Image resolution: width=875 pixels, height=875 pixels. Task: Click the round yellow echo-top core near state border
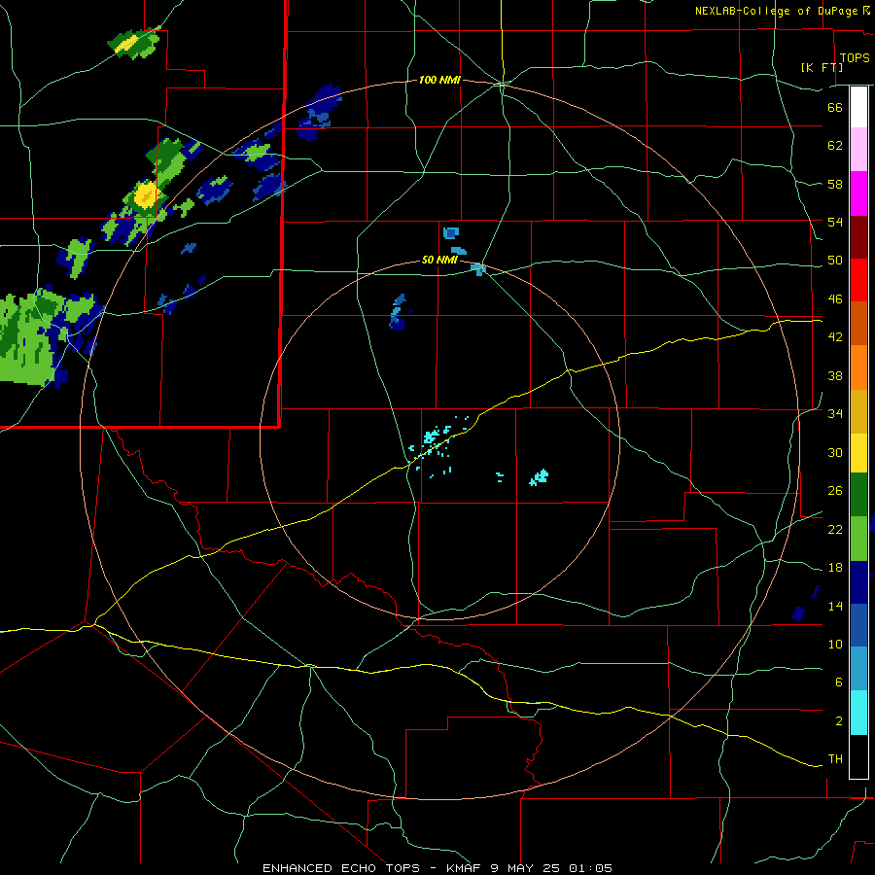tap(146, 194)
